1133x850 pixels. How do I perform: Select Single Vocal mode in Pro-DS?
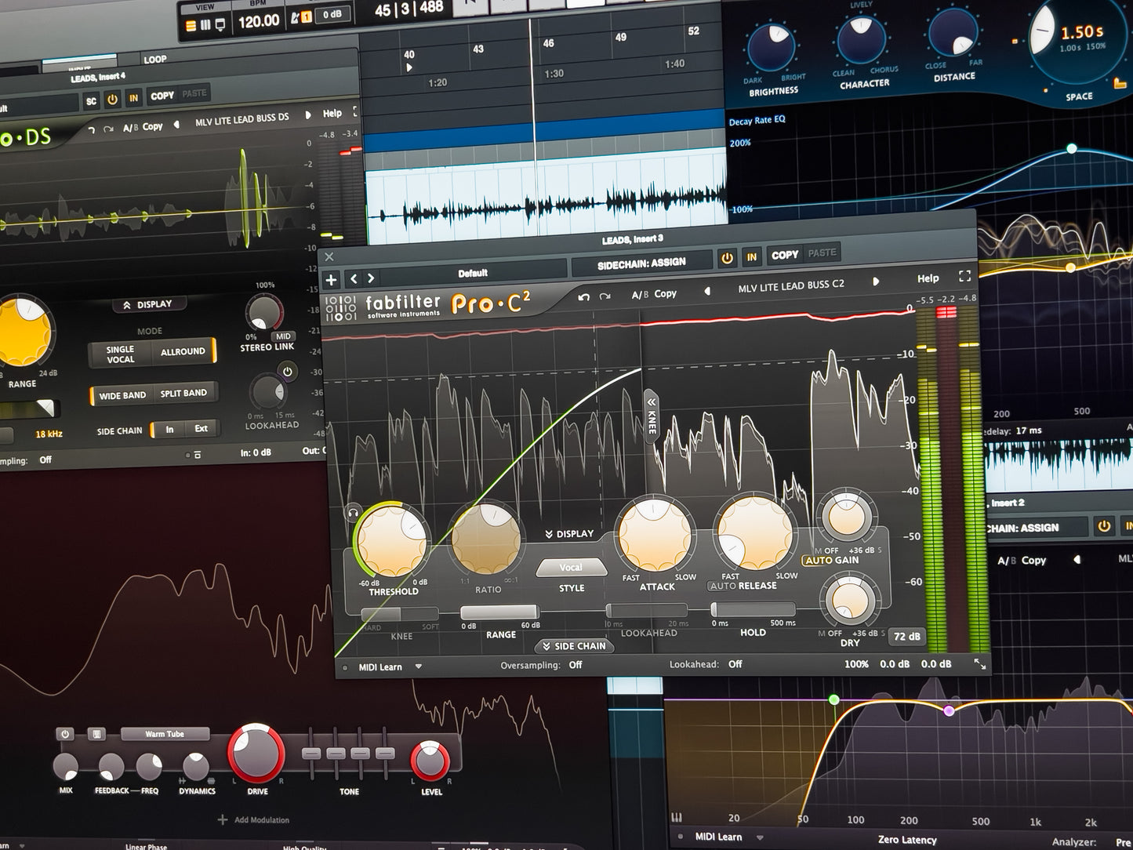121,354
